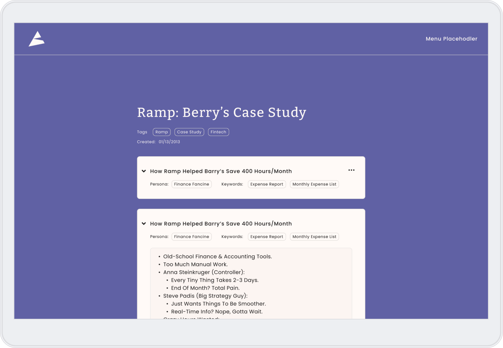
Task: Click Finance Fancine persona chip in second card
Action: pos(192,237)
